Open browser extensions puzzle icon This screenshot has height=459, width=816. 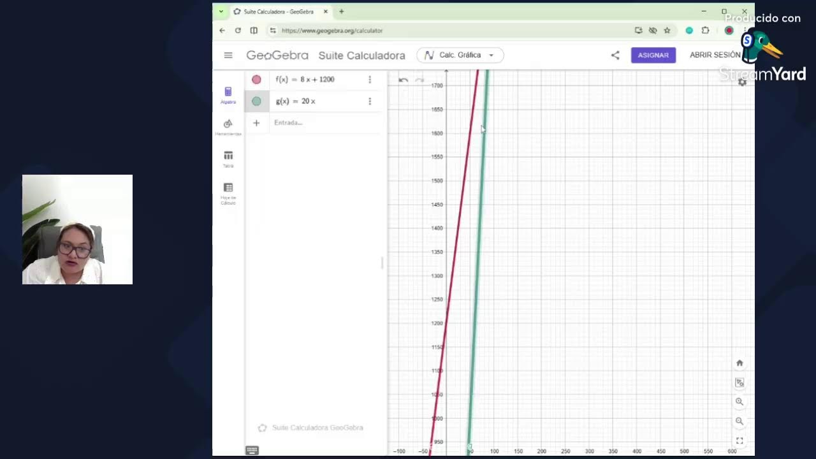[x=705, y=31]
